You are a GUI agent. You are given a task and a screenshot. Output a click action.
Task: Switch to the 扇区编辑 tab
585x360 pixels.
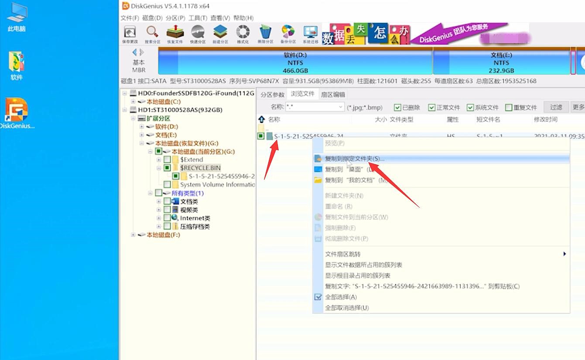(333, 95)
